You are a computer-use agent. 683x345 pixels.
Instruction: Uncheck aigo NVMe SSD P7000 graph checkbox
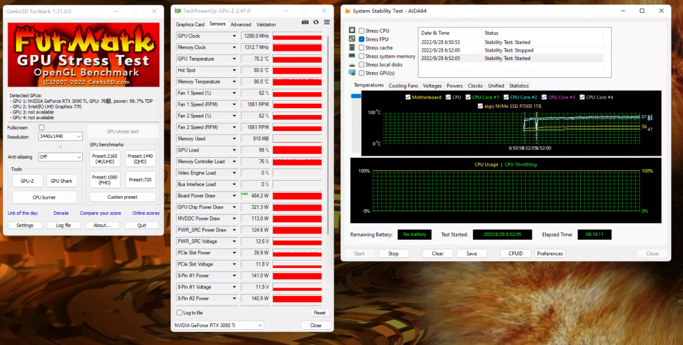(x=480, y=106)
